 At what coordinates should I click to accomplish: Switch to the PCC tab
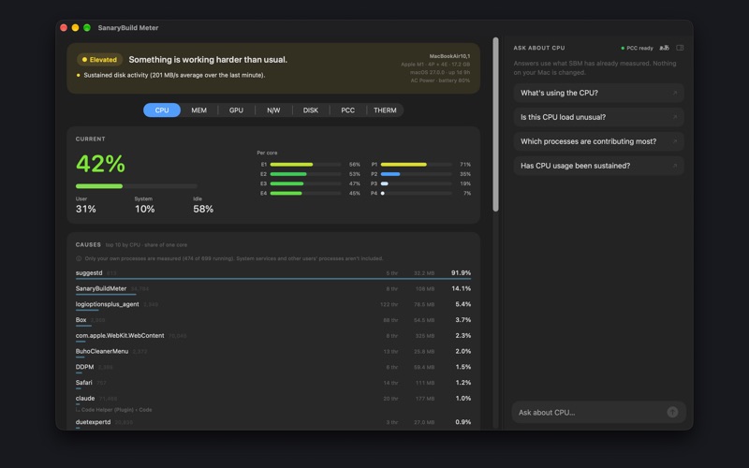point(347,110)
